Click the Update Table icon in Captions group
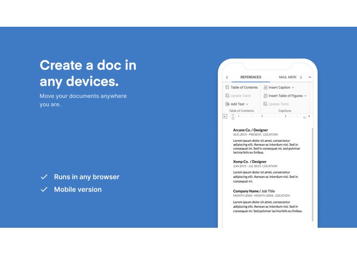The width and height of the screenshot is (357, 254). pyautogui.click(x=265, y=104)
